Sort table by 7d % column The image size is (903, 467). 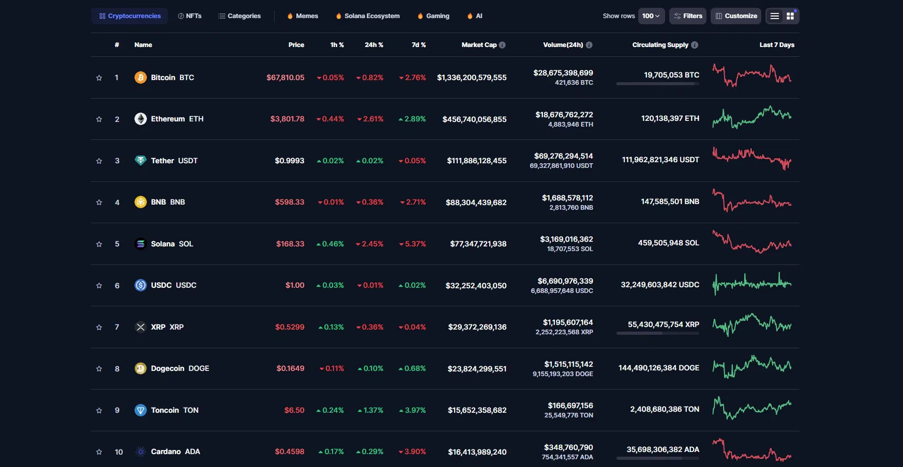(x=419, y=45)
